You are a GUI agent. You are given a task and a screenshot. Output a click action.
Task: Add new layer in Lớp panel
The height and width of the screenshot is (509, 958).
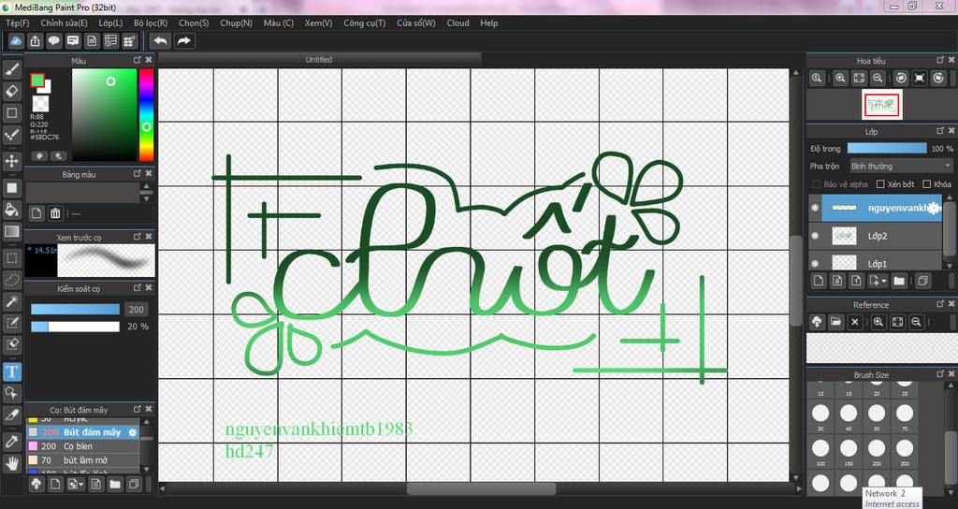(x=819, y=281)
